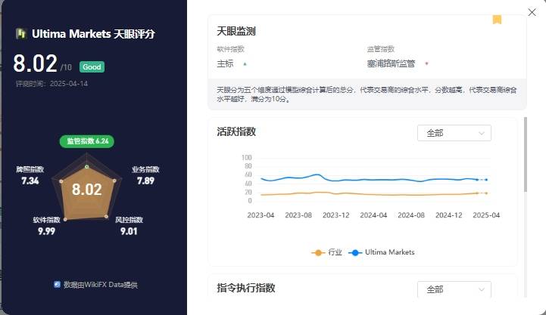This screenshot has width=546, height=315.
Task: Open the 活跃指数 全部 dropdown
Action: [x=454, y=133]
